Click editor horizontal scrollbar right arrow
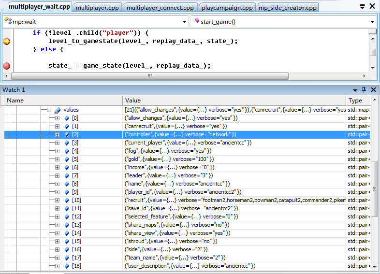This screenshot has width=380, height=274. [364, 76]
